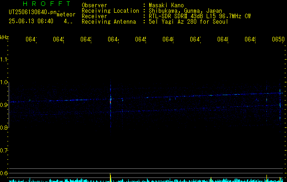Select antenna text 5el Yagi Az 280 for Seoul
The image size is (287, 182).
[188, 22]
